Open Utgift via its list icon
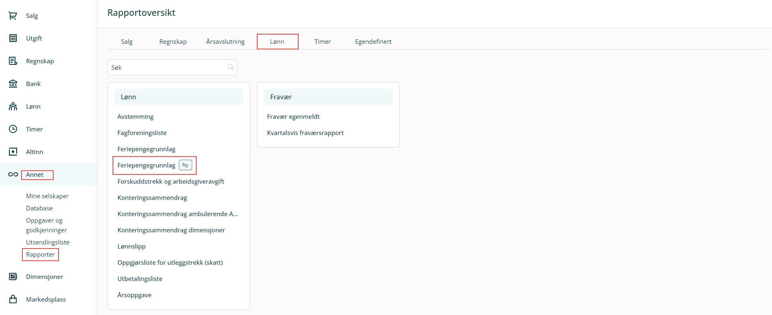The image size is (772, 315). point(13,38)
